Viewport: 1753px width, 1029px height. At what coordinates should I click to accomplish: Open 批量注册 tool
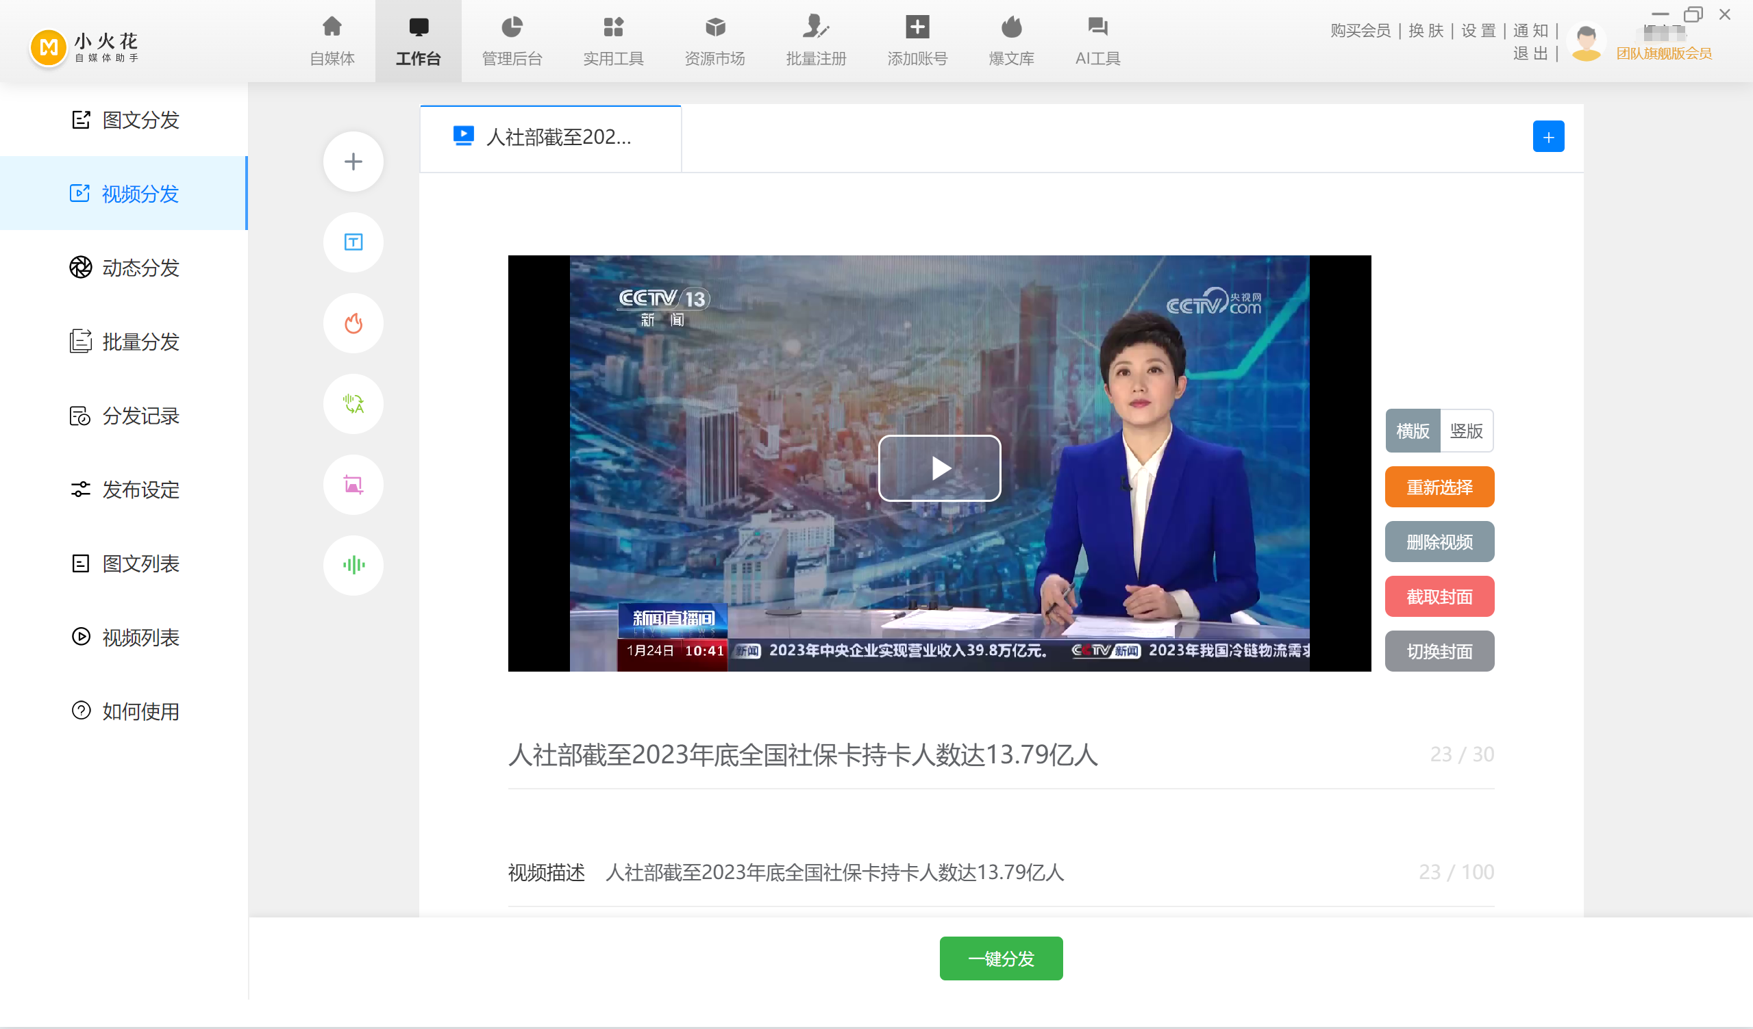(x=816, y=41)
